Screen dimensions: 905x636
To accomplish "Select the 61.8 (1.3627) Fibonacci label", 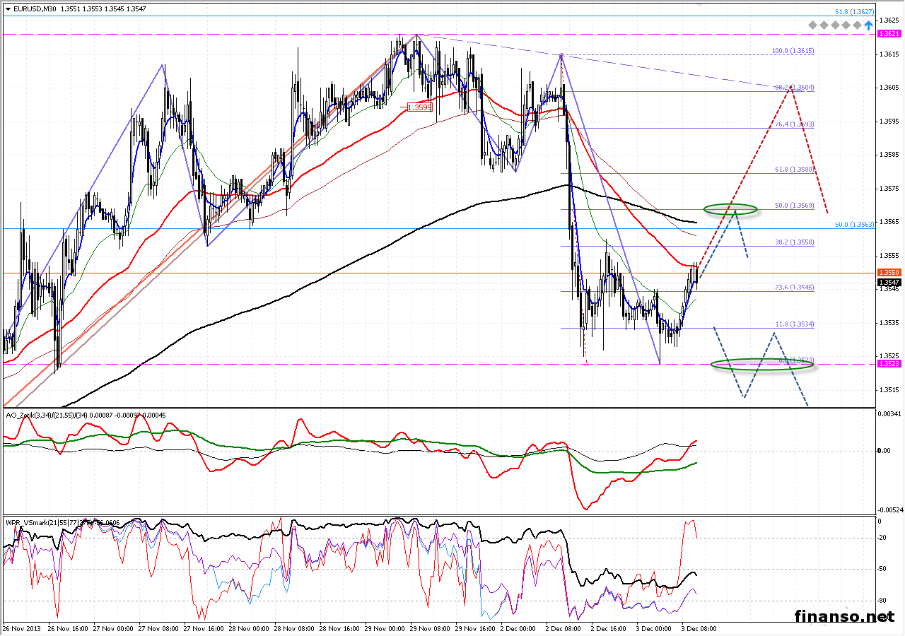I will point(854,12).
